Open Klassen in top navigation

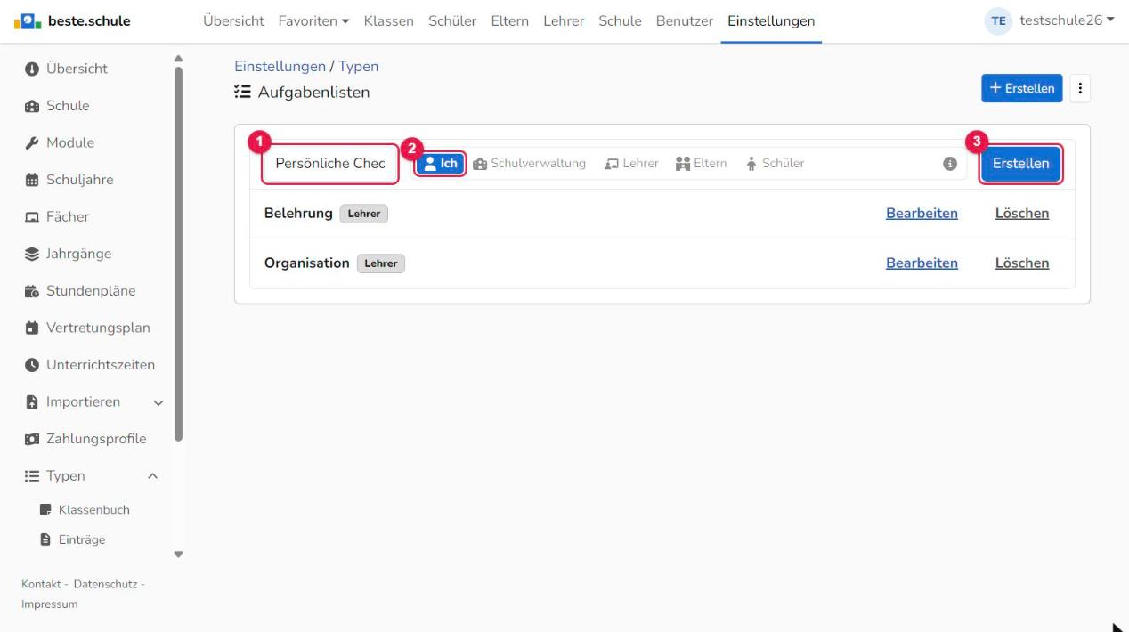point(388,21)
